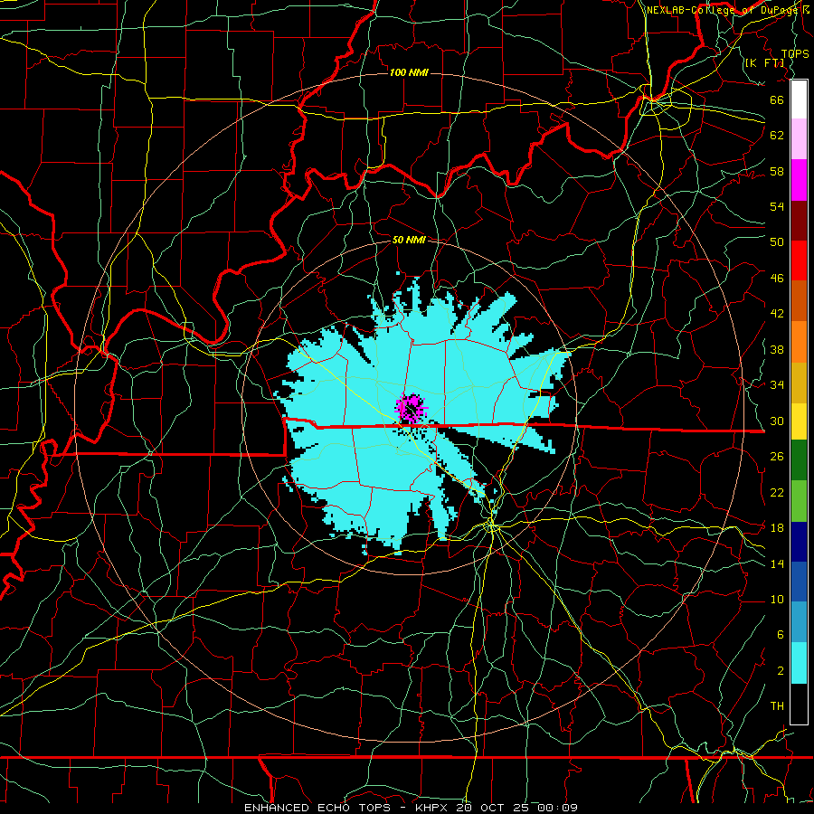Viewport: 814px width, 814px height.
Task: Click the "14" legend value
Action: coord(777,563)
